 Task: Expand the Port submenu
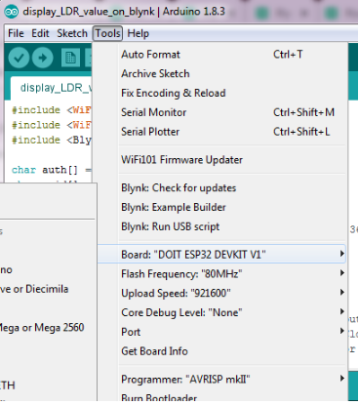(222, 332)
